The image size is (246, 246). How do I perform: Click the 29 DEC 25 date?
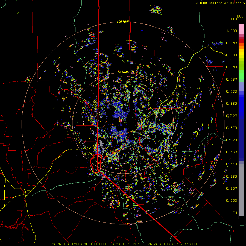pyautogui.click(x=171, y=244)
